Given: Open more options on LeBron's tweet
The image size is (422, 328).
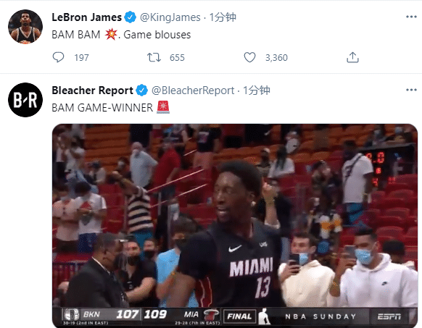Looking at the screenshot, I should click(x=411, y=17).
